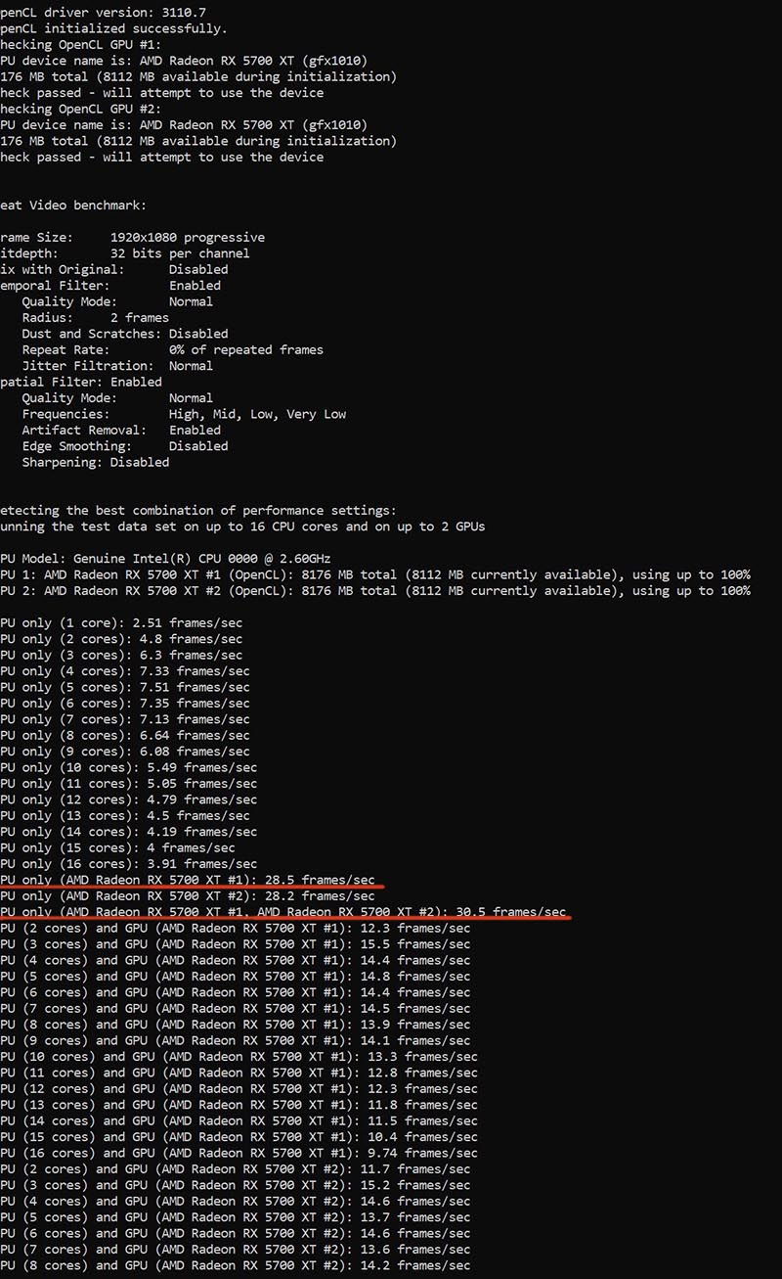Click the 'PU 2: AMD Radeon RX 5700 XT #2 (OpenCL)' line

coord(375,591)
